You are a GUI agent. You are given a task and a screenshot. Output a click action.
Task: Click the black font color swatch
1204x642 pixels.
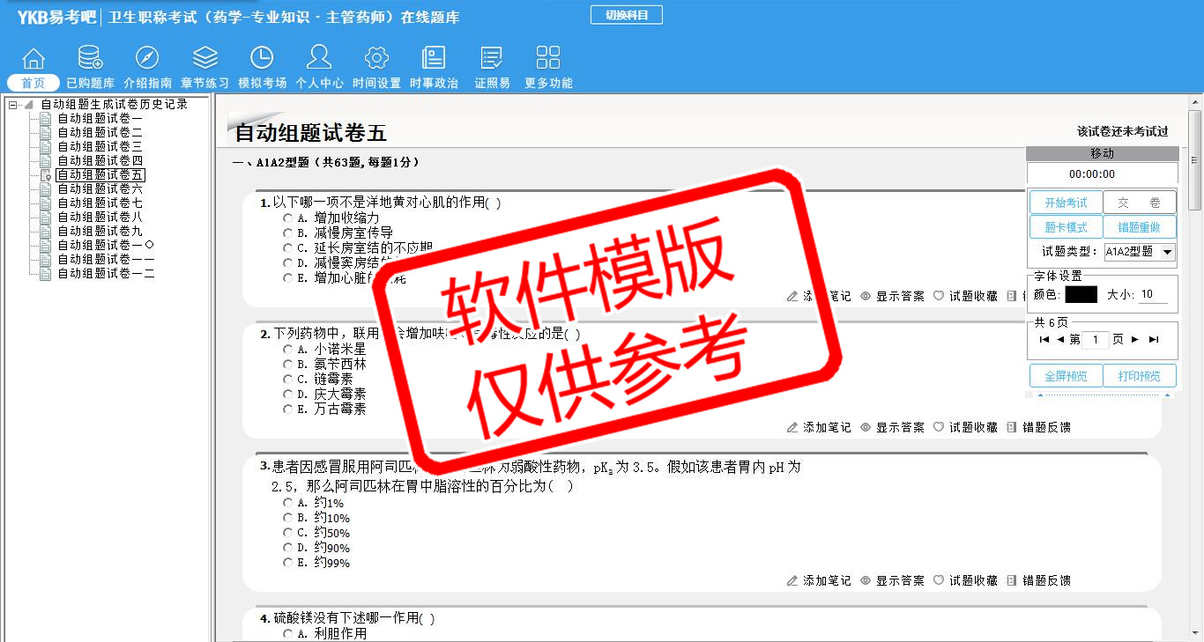[x=1081, y=295]
